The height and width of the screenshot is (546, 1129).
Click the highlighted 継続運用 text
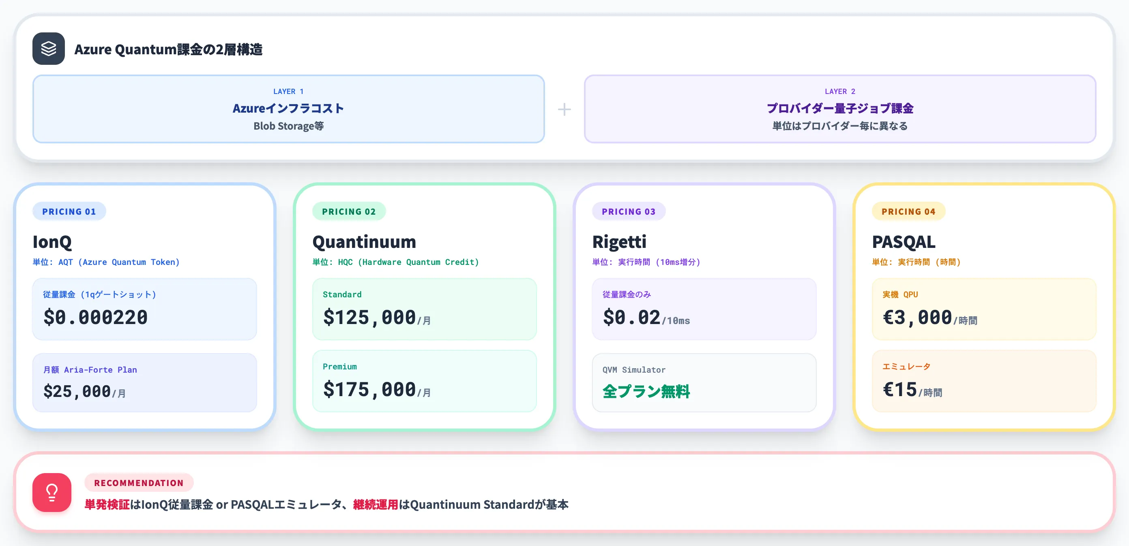tap(376, 504)
